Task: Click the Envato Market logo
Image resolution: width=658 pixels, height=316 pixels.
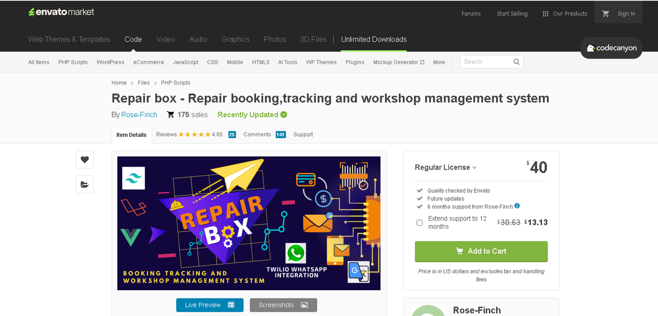Action: pos(61,12)
